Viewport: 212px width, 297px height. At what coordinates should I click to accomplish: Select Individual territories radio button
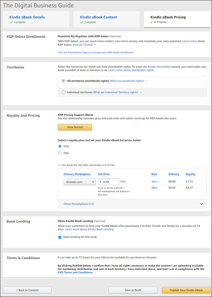(x=64, y=92)
